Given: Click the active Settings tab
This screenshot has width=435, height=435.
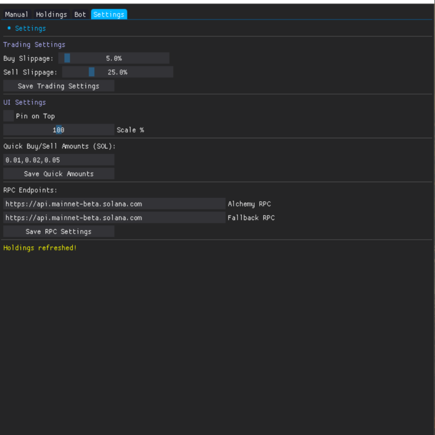Looking at the screenshot, I should click(109, 14).
